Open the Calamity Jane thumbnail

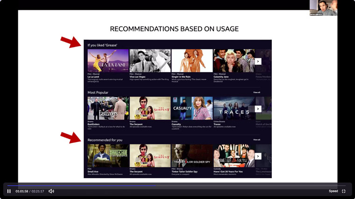coord(234,61)
